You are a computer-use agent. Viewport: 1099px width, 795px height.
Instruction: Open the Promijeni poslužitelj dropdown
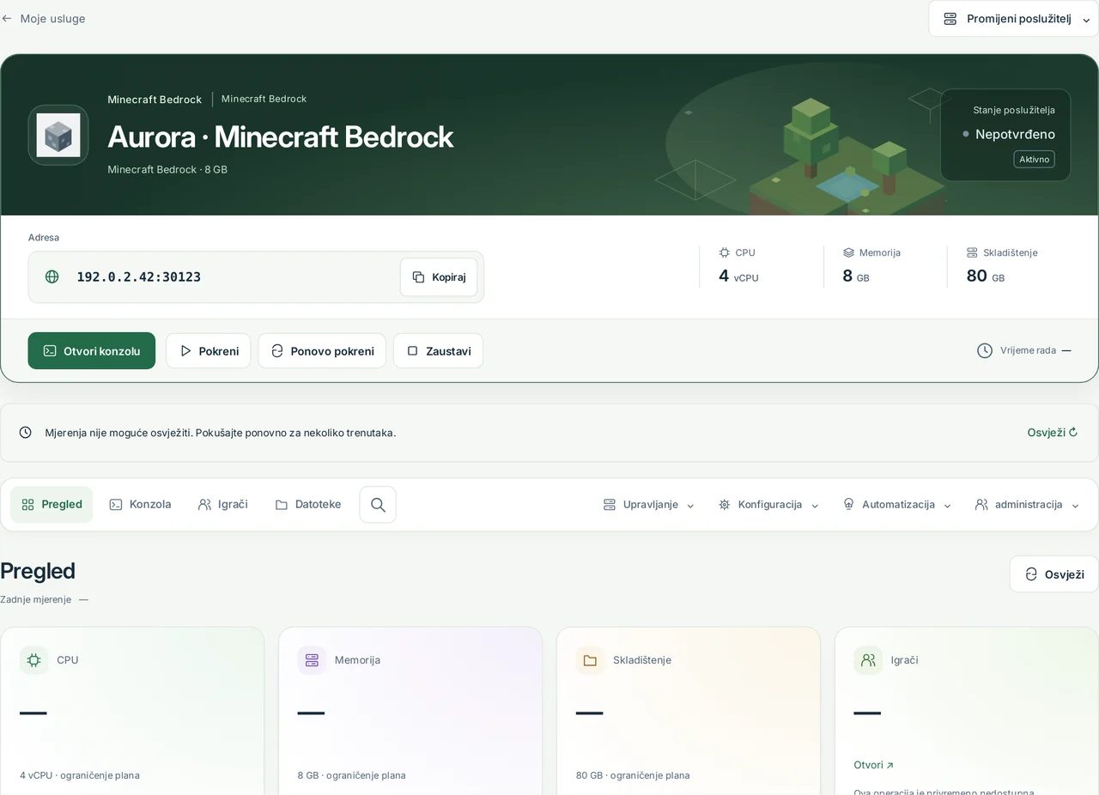click(1013, 18)
